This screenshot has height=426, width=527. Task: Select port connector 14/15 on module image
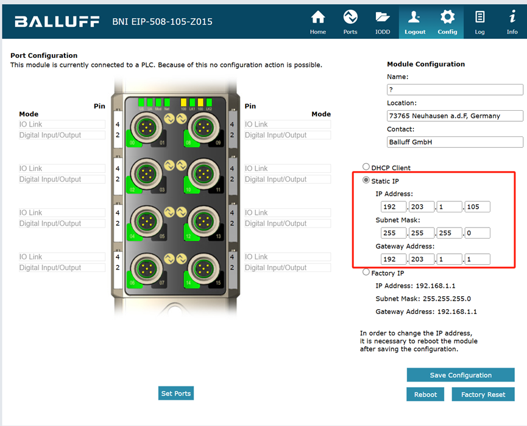(203, 268)
